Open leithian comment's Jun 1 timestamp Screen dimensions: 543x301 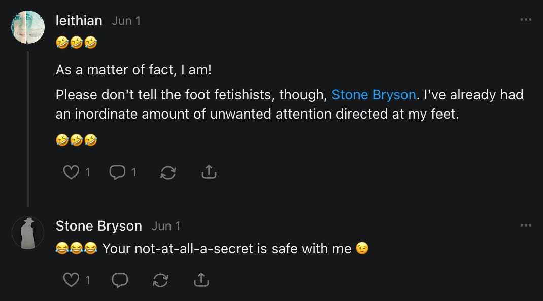coord(126,21)
